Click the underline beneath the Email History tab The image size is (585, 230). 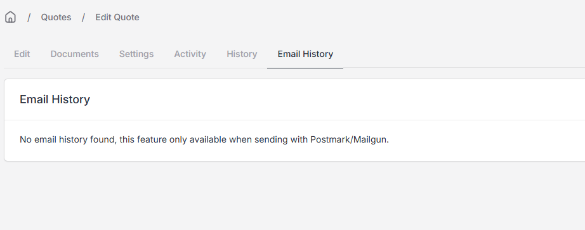pos(305,68)
